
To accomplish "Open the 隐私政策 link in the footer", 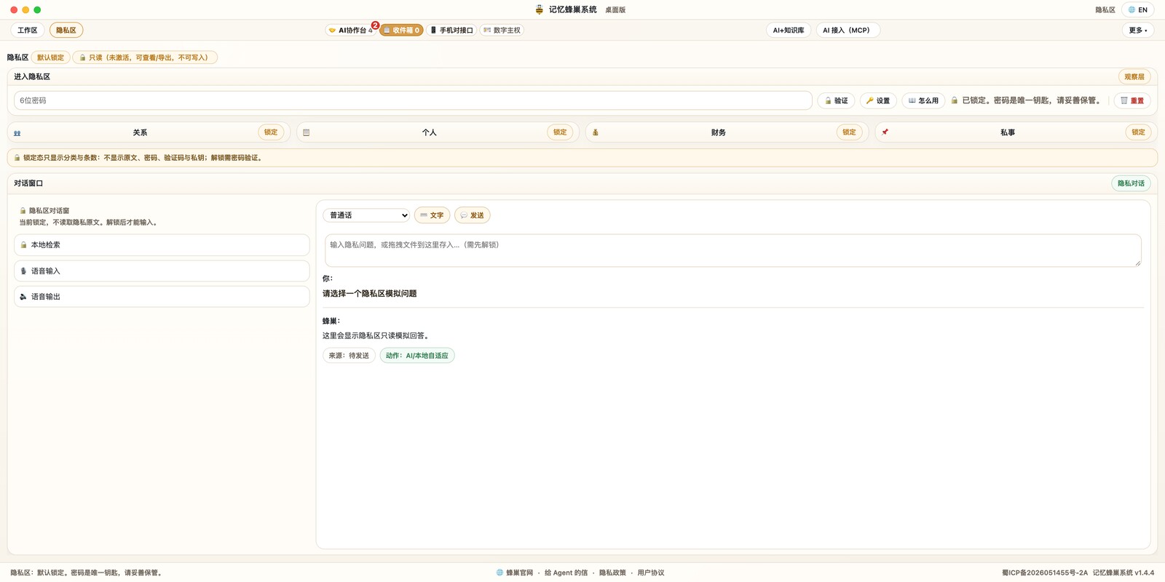I will [x=612, y=573].
